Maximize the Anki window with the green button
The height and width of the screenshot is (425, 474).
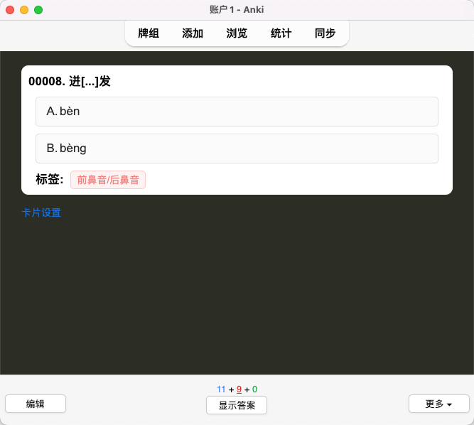coord(38,10)
